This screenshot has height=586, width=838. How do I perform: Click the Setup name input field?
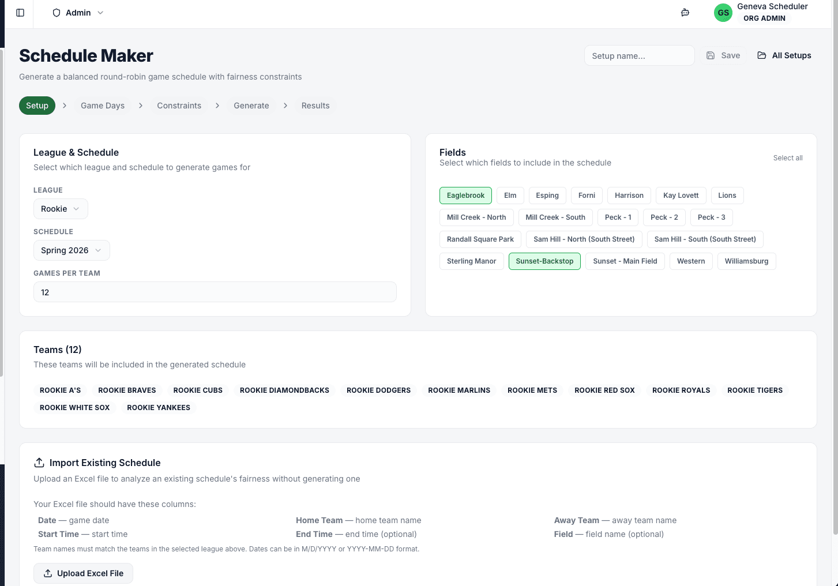tap(640, 55)
